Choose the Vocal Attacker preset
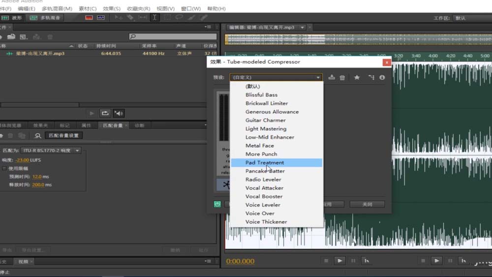 (x=277, y=188)
